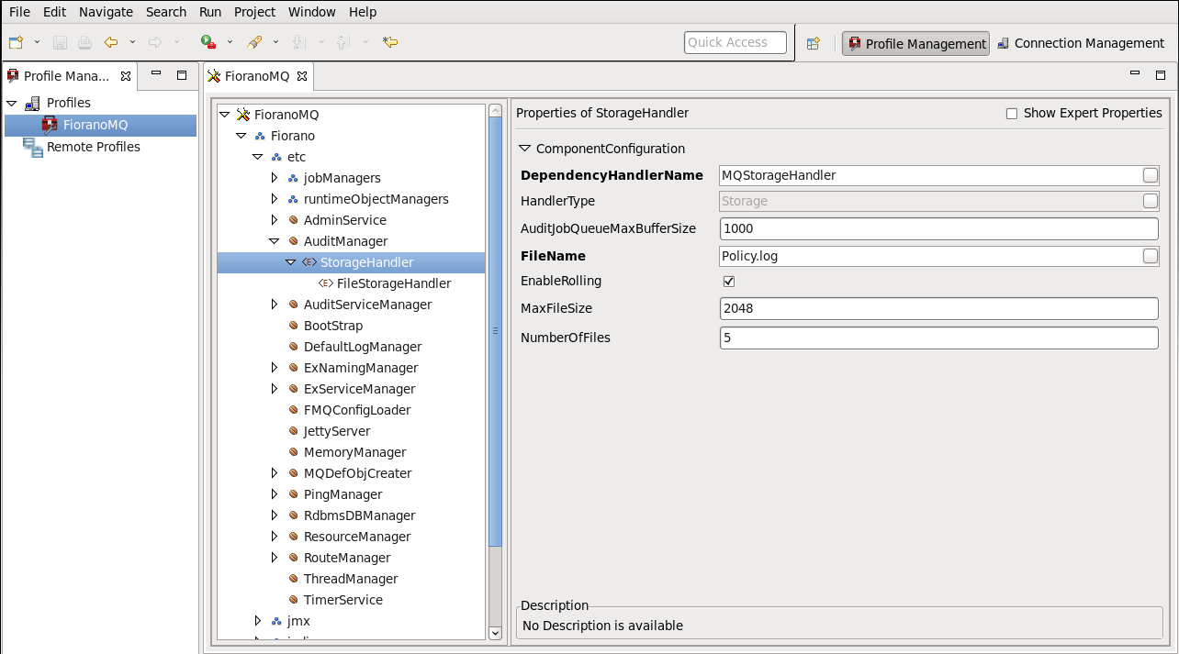Expand the jobManagers node

click(275, 178)
